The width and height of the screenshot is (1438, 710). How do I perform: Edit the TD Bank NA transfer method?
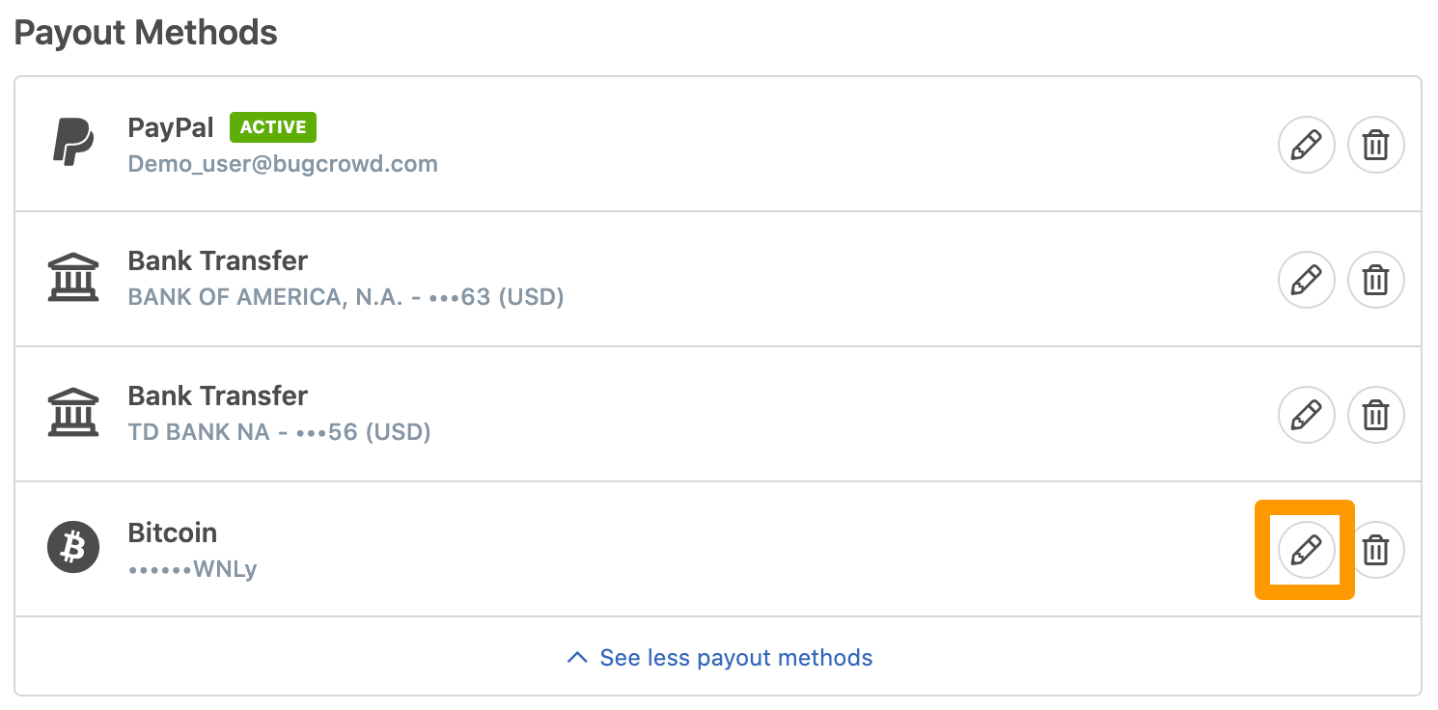1306,416
